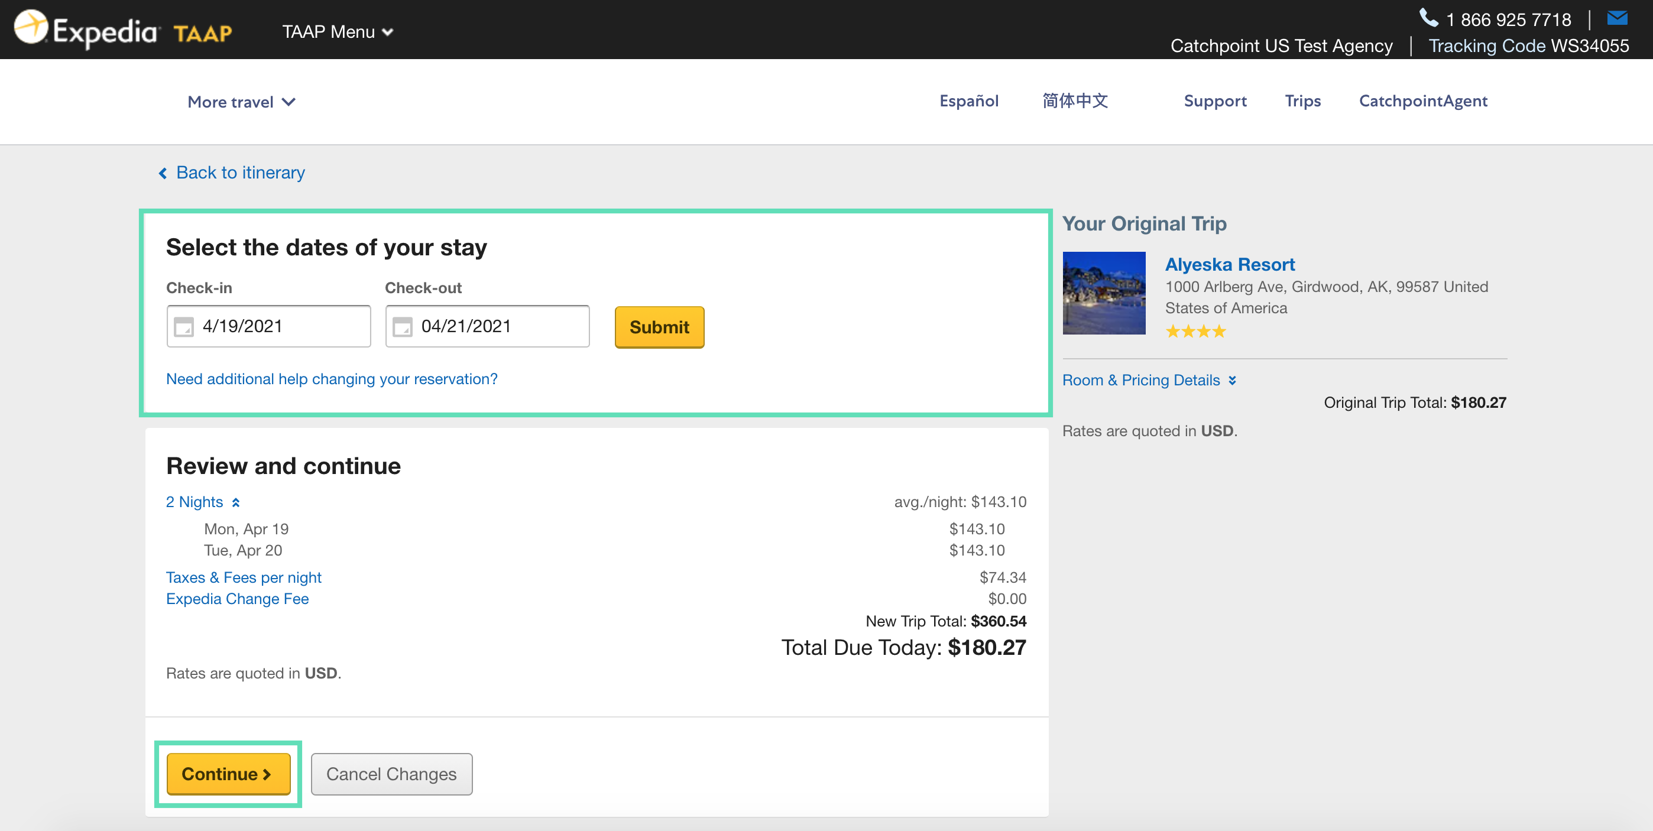Click 'avg./night: $143.10' text
The height and width of the screenshot is (831, 1653).
(x=960, y=502)
